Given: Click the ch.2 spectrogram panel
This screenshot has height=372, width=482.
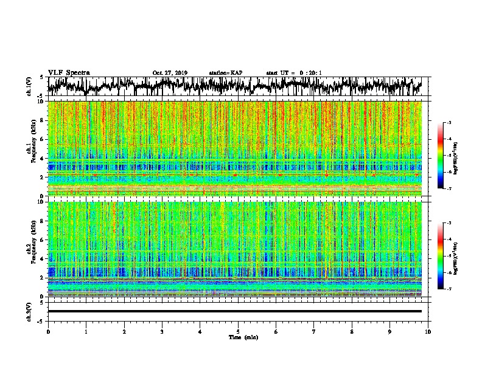Looking at the screenshot, I should pyautogui.click(x=235, y=249).
